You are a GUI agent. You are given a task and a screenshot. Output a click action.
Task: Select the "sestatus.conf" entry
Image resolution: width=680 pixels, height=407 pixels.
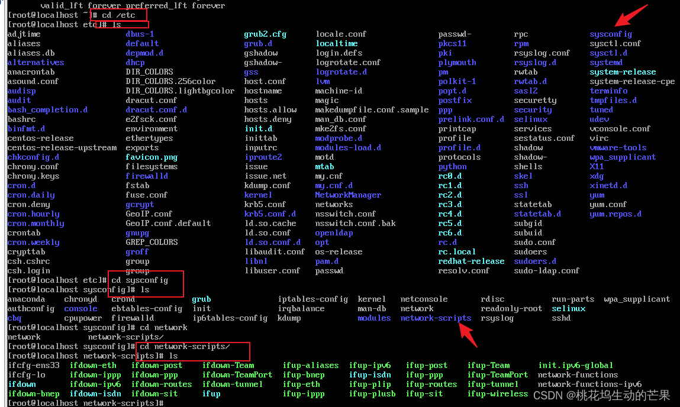point(544,138)
